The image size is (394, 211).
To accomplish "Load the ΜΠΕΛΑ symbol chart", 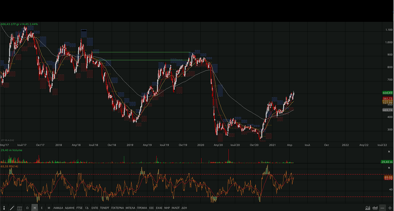I will pos(130,208).
